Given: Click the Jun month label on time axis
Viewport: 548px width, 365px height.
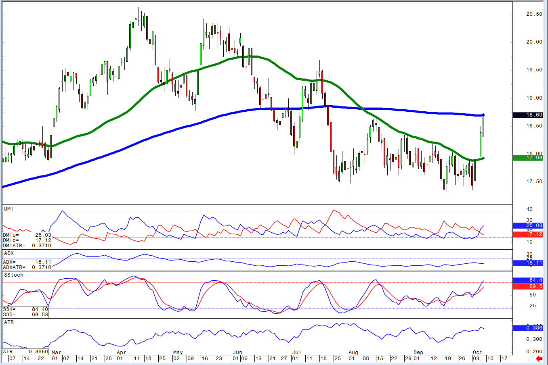Looking at the screenshot, I should coord(237,352).
